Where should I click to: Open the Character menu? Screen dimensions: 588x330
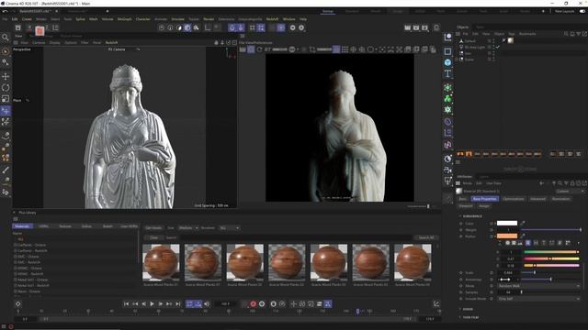point(143,18)
